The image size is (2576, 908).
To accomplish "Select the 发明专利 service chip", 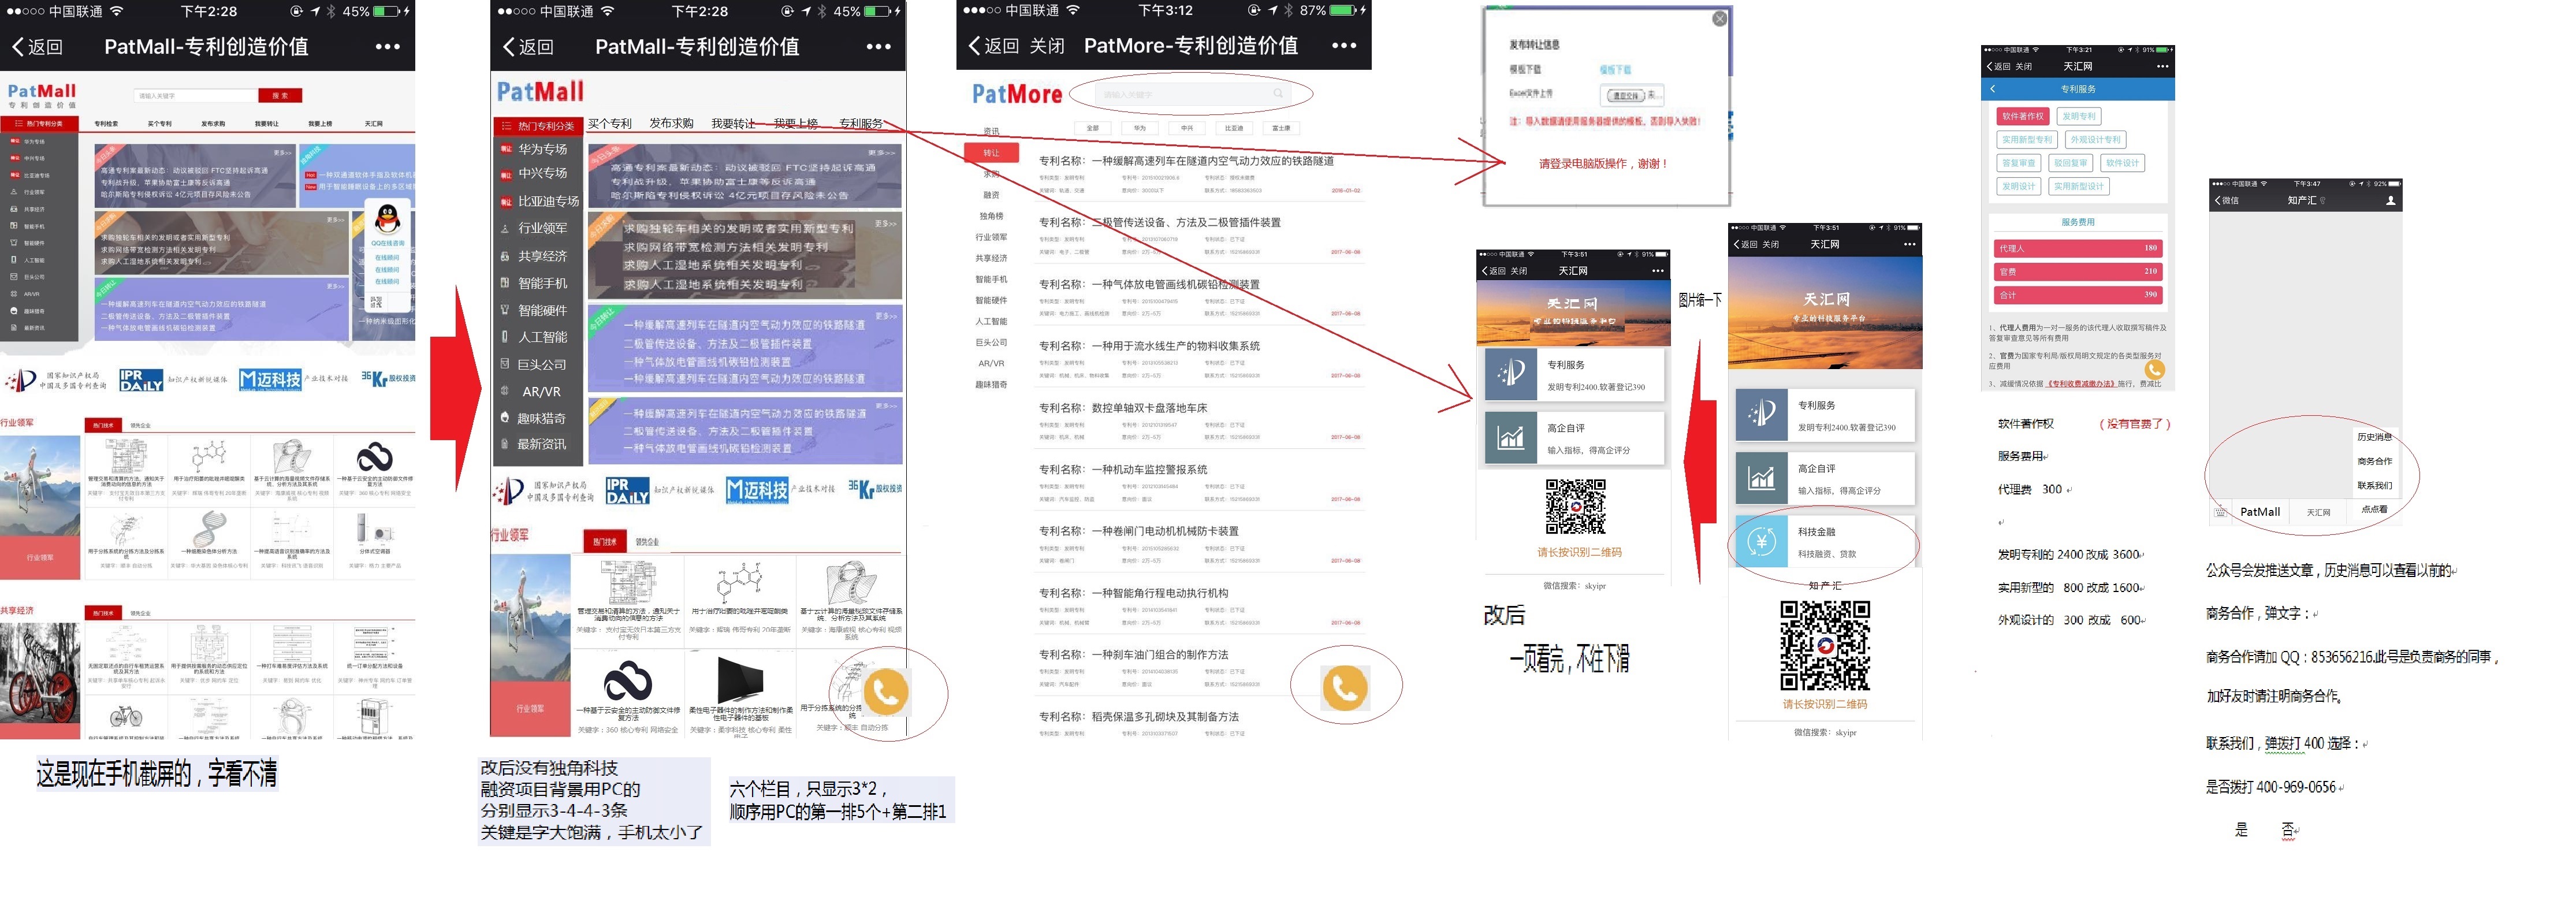I will pos(2078,116).
